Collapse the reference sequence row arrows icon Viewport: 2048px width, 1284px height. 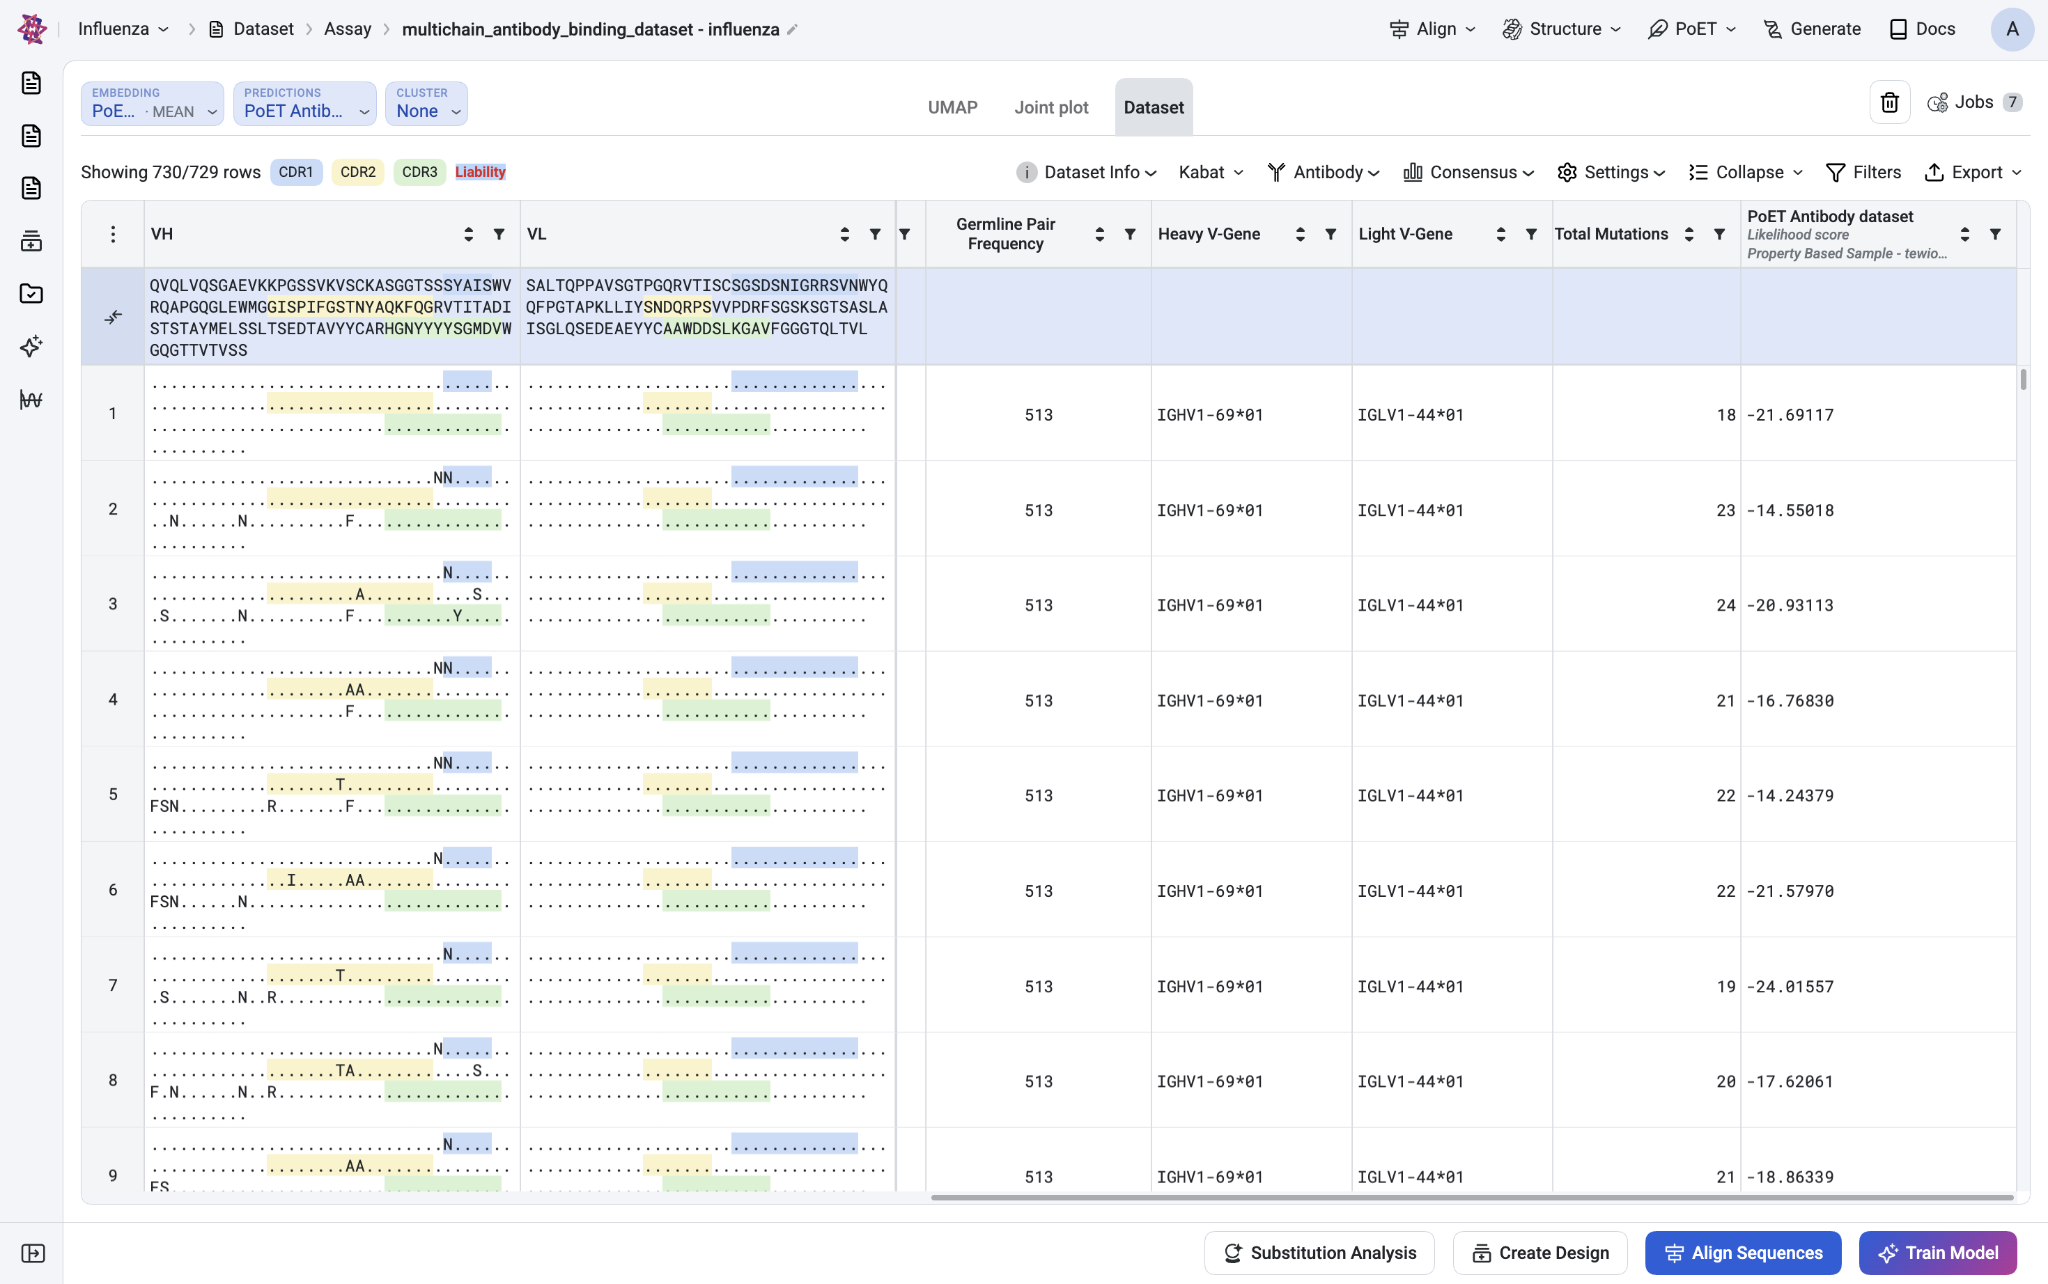(113, 317)
